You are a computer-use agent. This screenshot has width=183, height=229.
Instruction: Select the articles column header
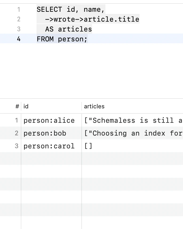point(94,106)
